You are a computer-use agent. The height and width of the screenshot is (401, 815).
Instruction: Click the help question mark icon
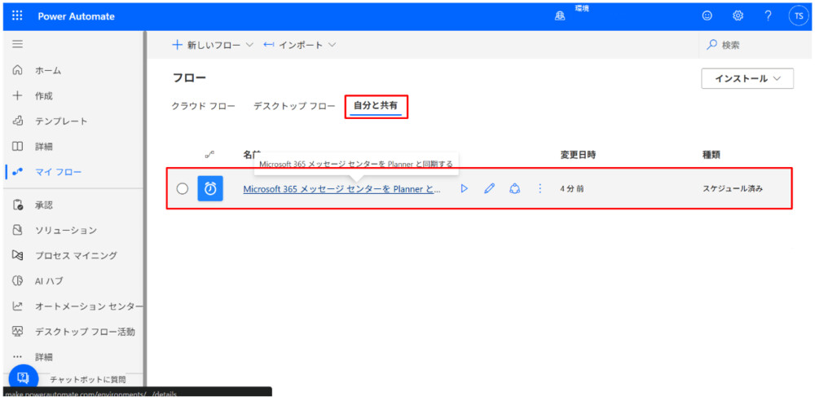point(768,16)
